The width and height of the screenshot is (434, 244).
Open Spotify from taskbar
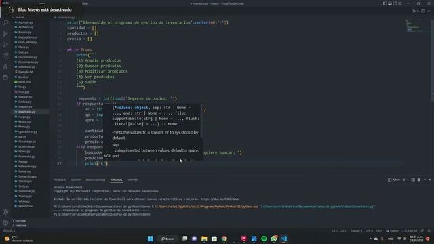click(264, 239)
